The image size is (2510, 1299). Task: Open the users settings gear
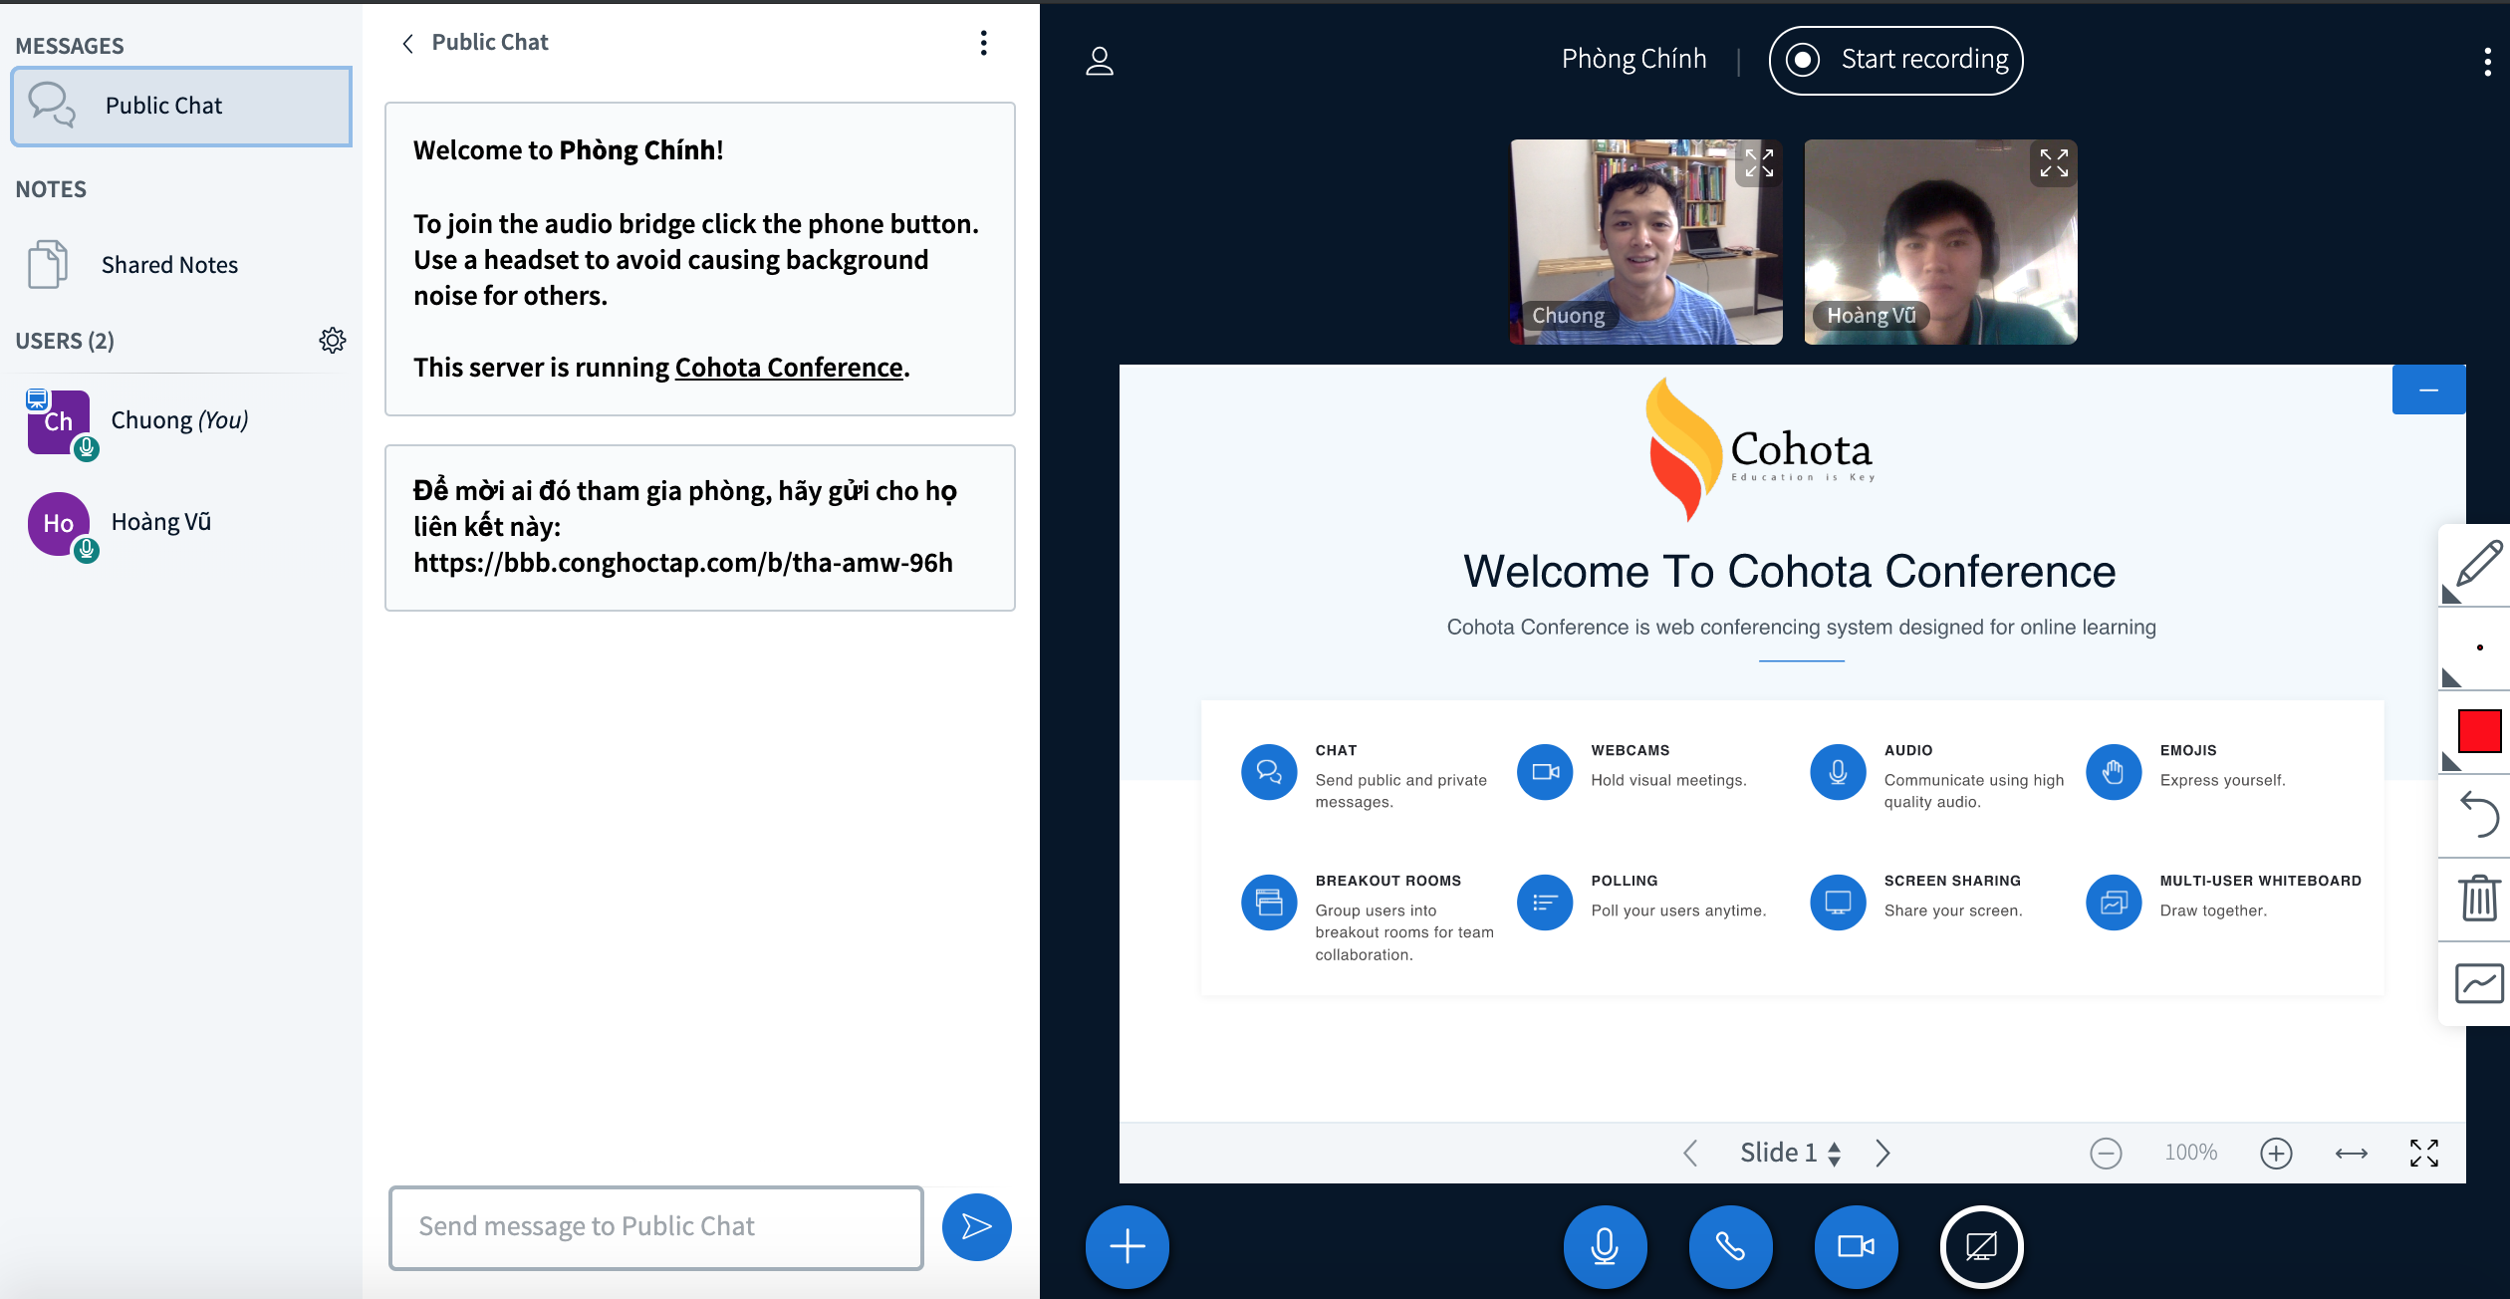click(x=333, y=341)
